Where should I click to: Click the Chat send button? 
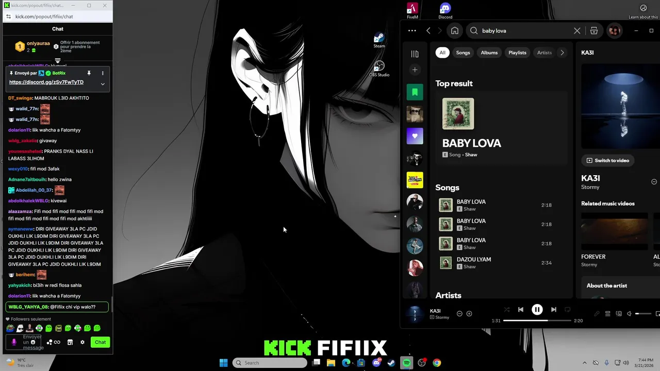tap(100, 342)
